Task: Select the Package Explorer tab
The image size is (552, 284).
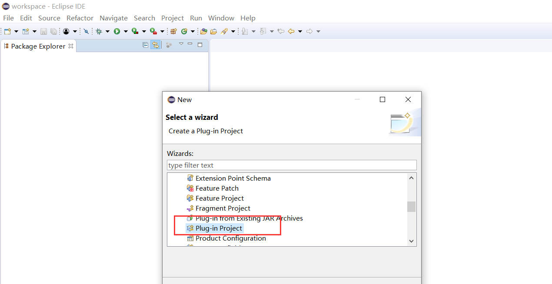Action: 38,46
